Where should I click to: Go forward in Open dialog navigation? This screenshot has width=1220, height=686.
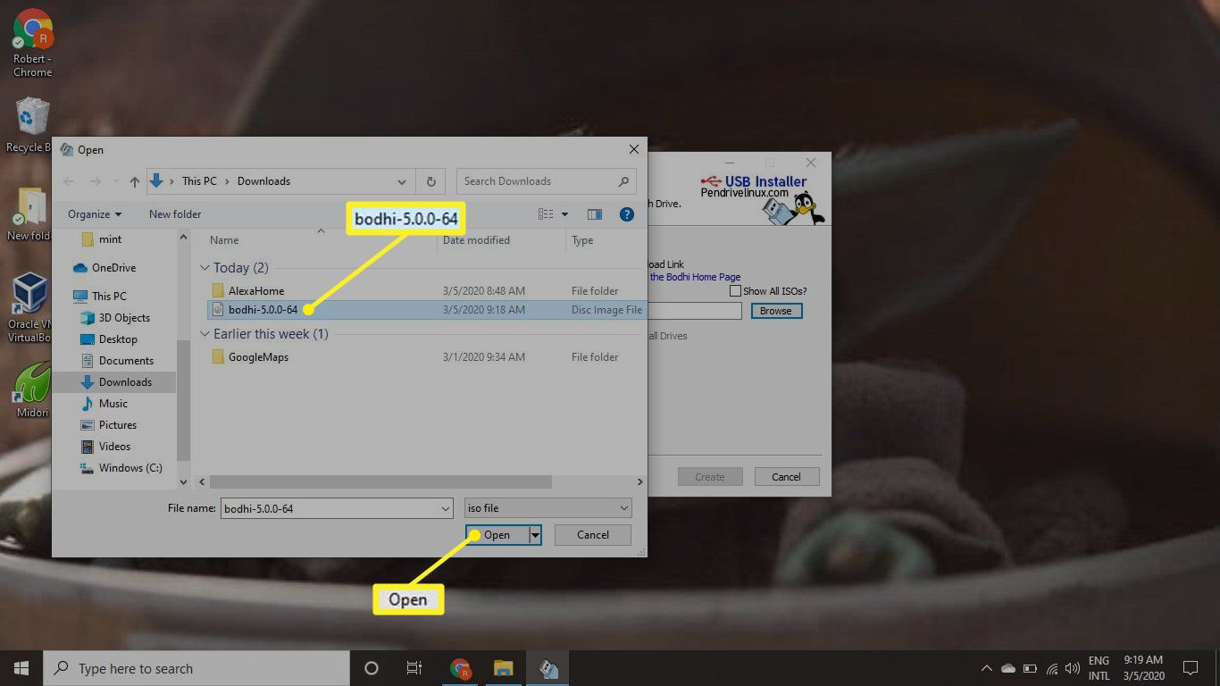point(96,181)
